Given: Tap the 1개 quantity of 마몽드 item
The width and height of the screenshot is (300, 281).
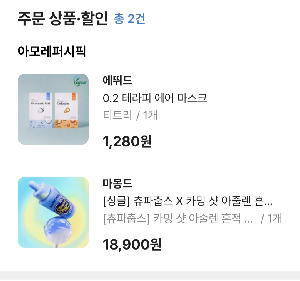Looking at the screenshot, I should (x=274, y=218).
